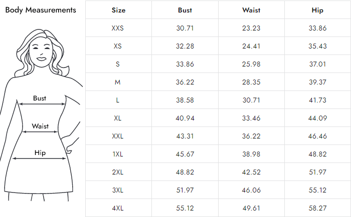Select the XXS size row label

(x=118, y=28)
